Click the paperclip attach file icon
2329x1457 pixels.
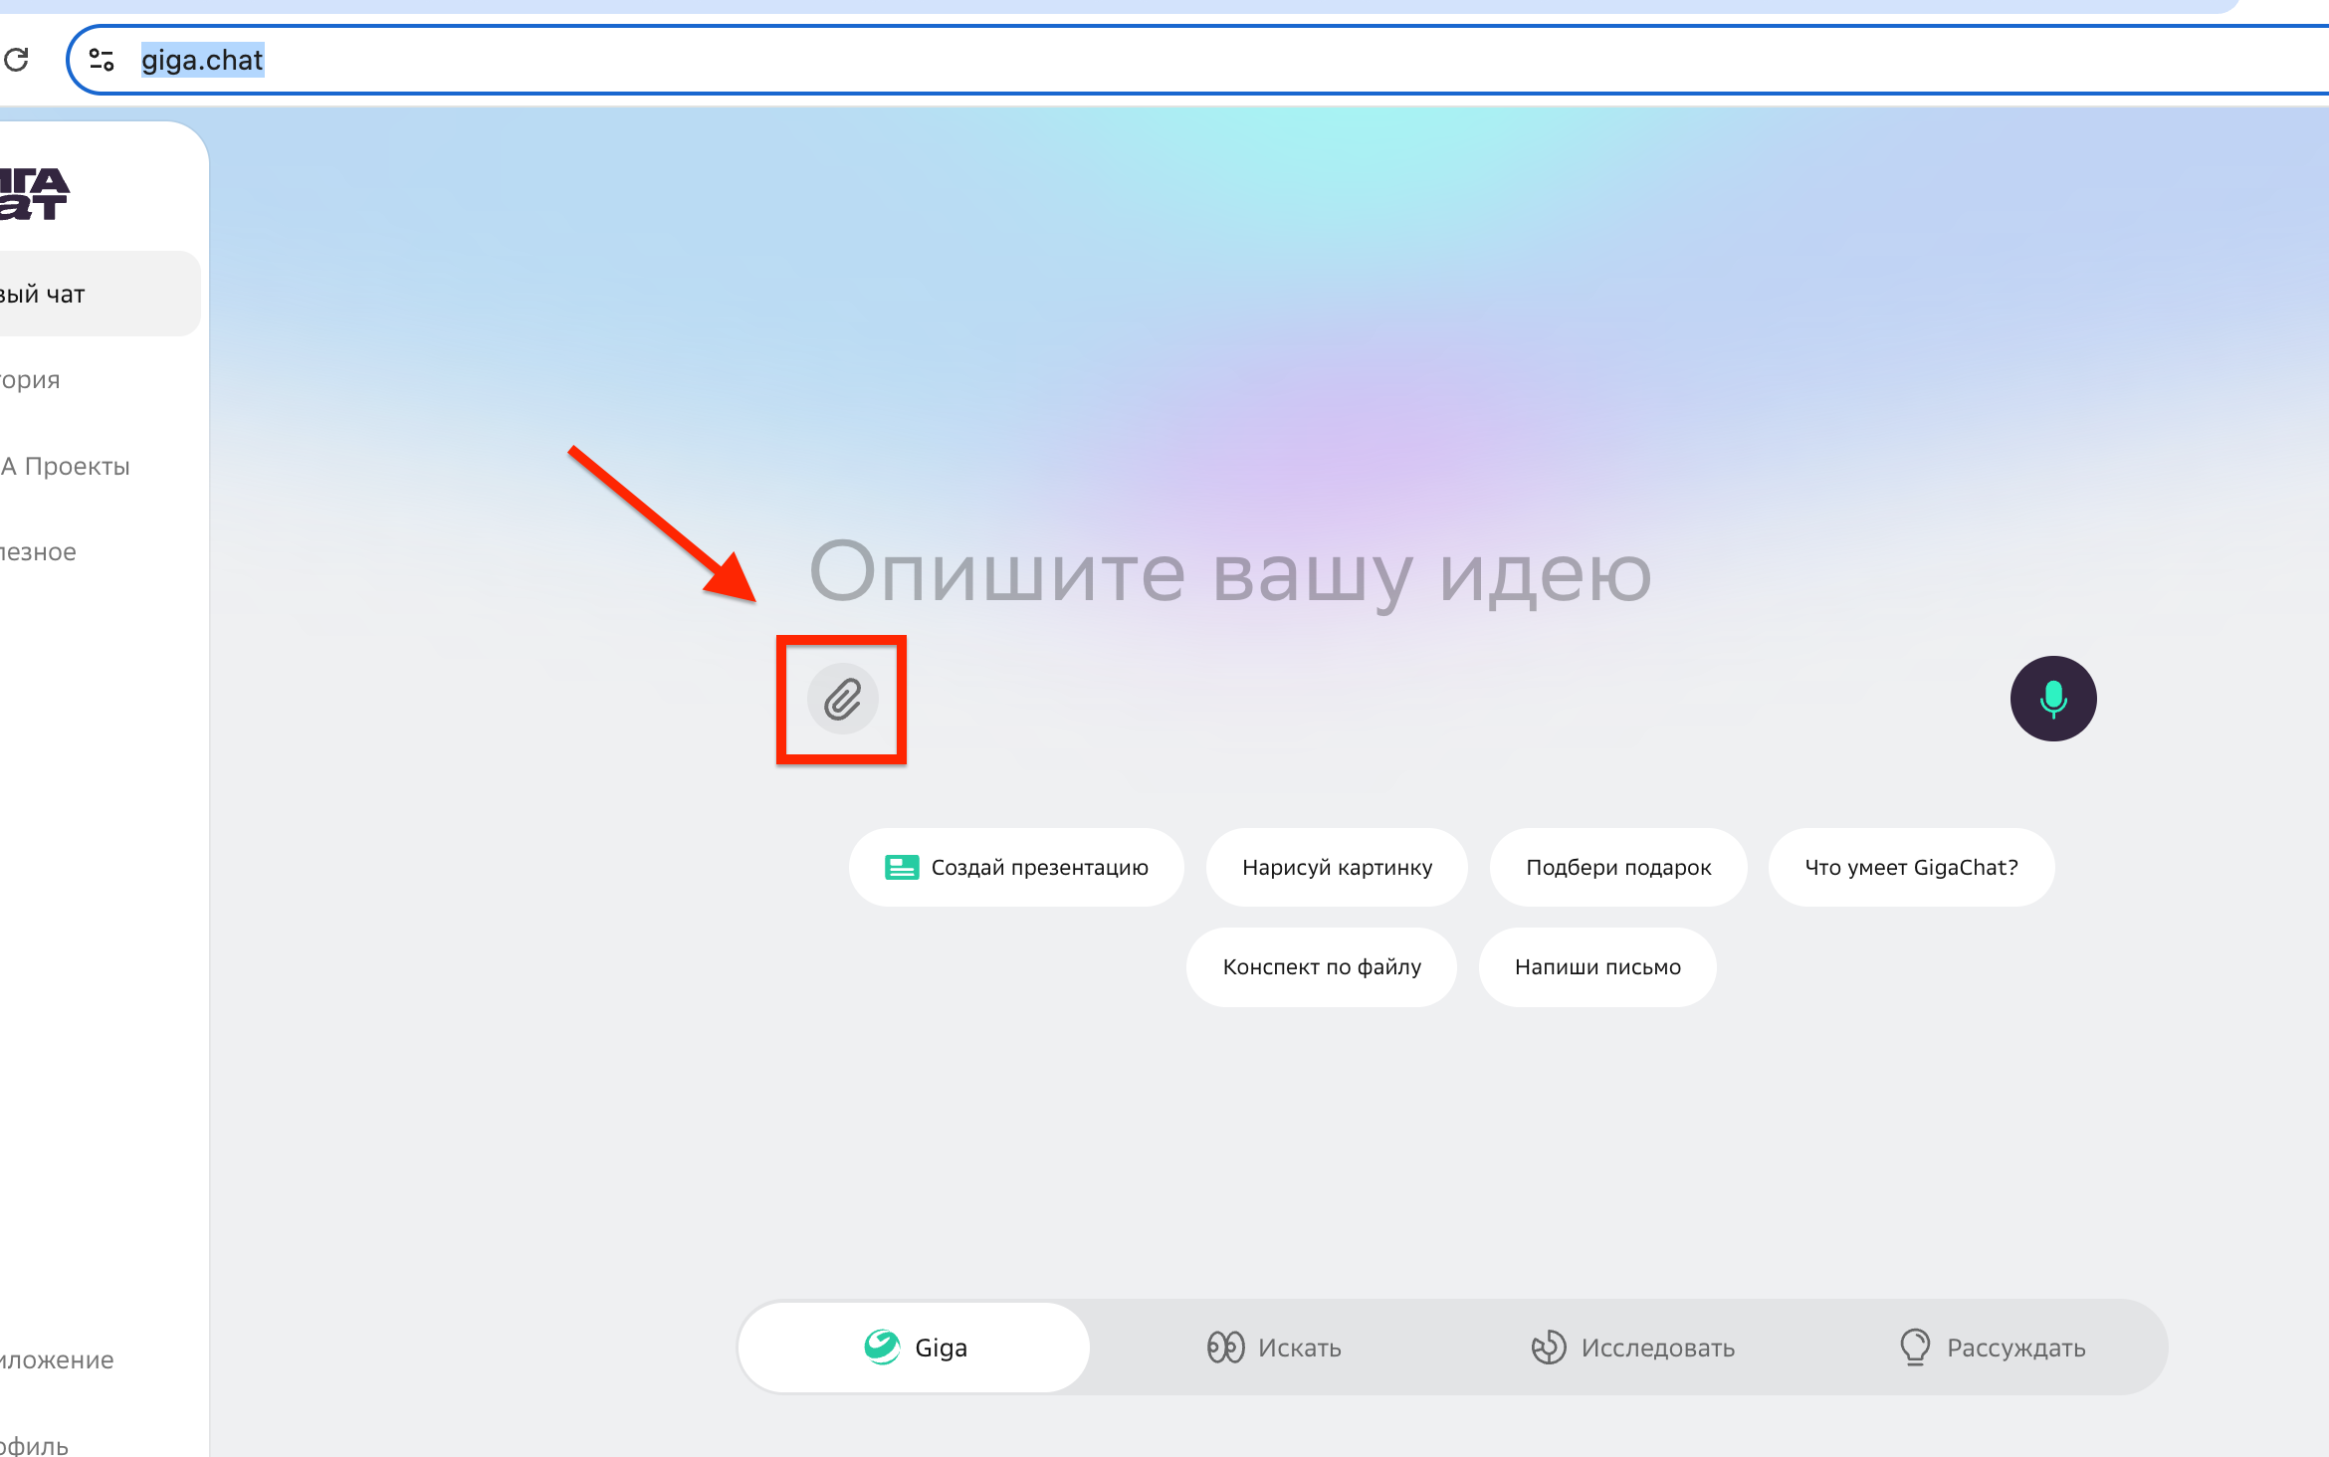(842, 700)
